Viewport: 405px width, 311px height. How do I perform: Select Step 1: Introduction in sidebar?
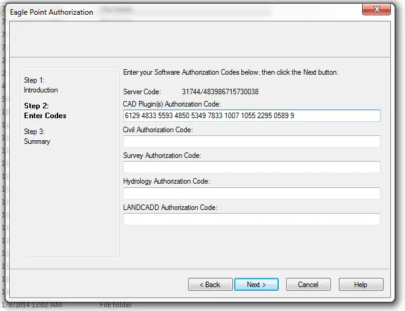(41, 85)
